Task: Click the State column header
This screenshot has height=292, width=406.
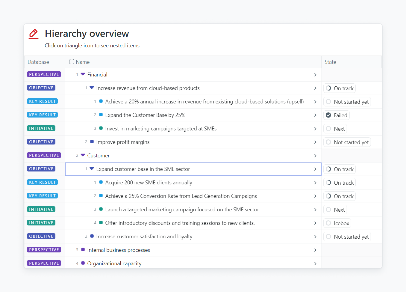Action: [330, 62]
